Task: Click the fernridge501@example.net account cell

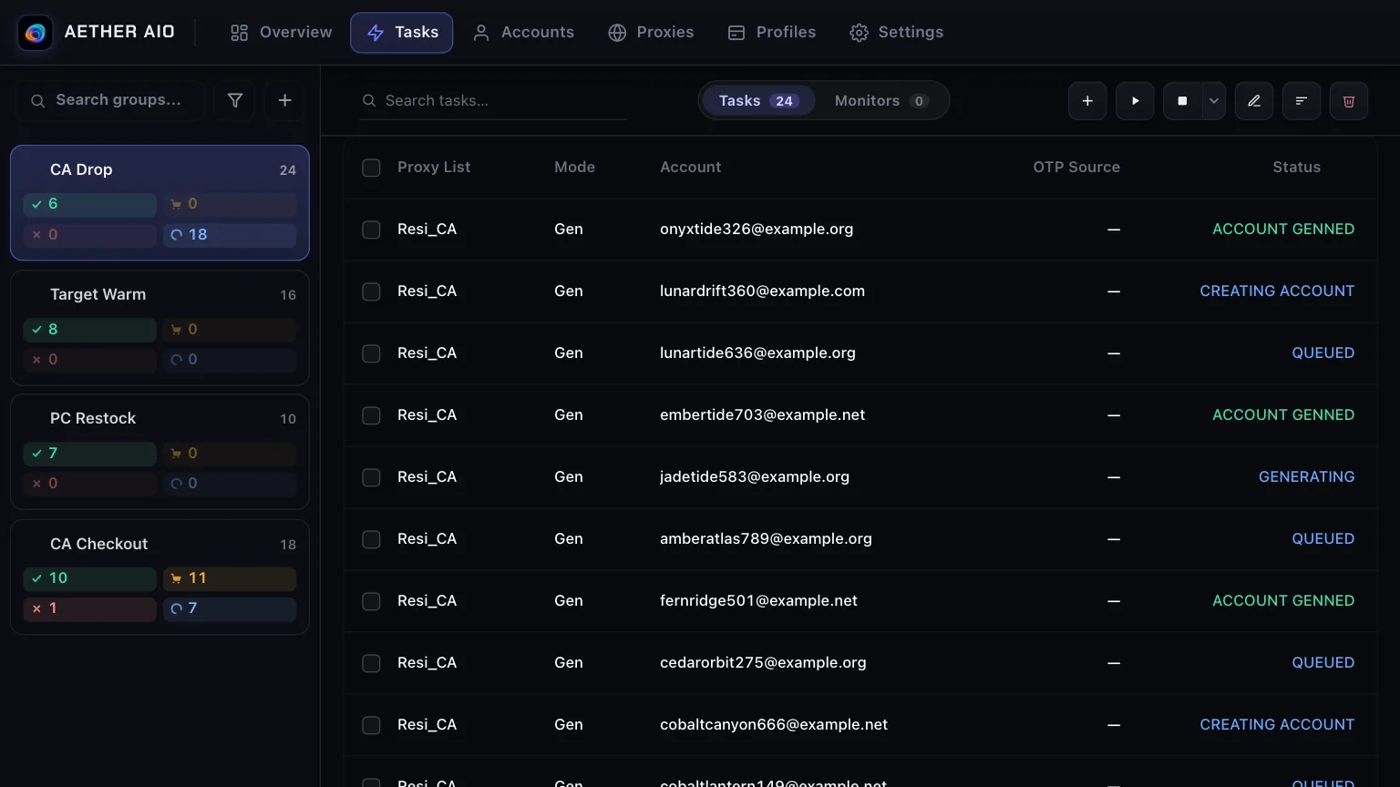Action: 758,601
